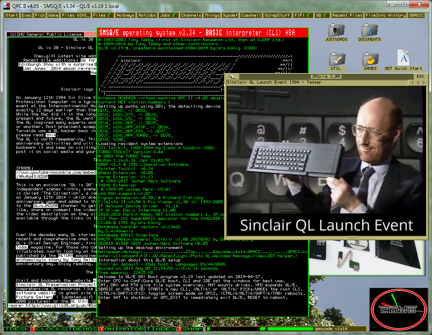
Task: Click the Sinclair QL Launch Event video frame
Action: (326, 161)
